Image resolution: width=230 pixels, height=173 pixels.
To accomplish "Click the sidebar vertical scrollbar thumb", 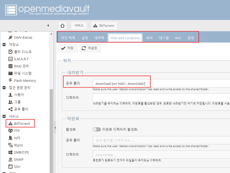I will coord(51,131).
